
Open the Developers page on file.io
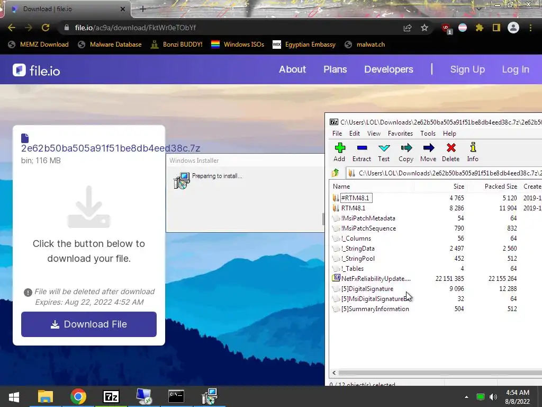click(389, 69)
